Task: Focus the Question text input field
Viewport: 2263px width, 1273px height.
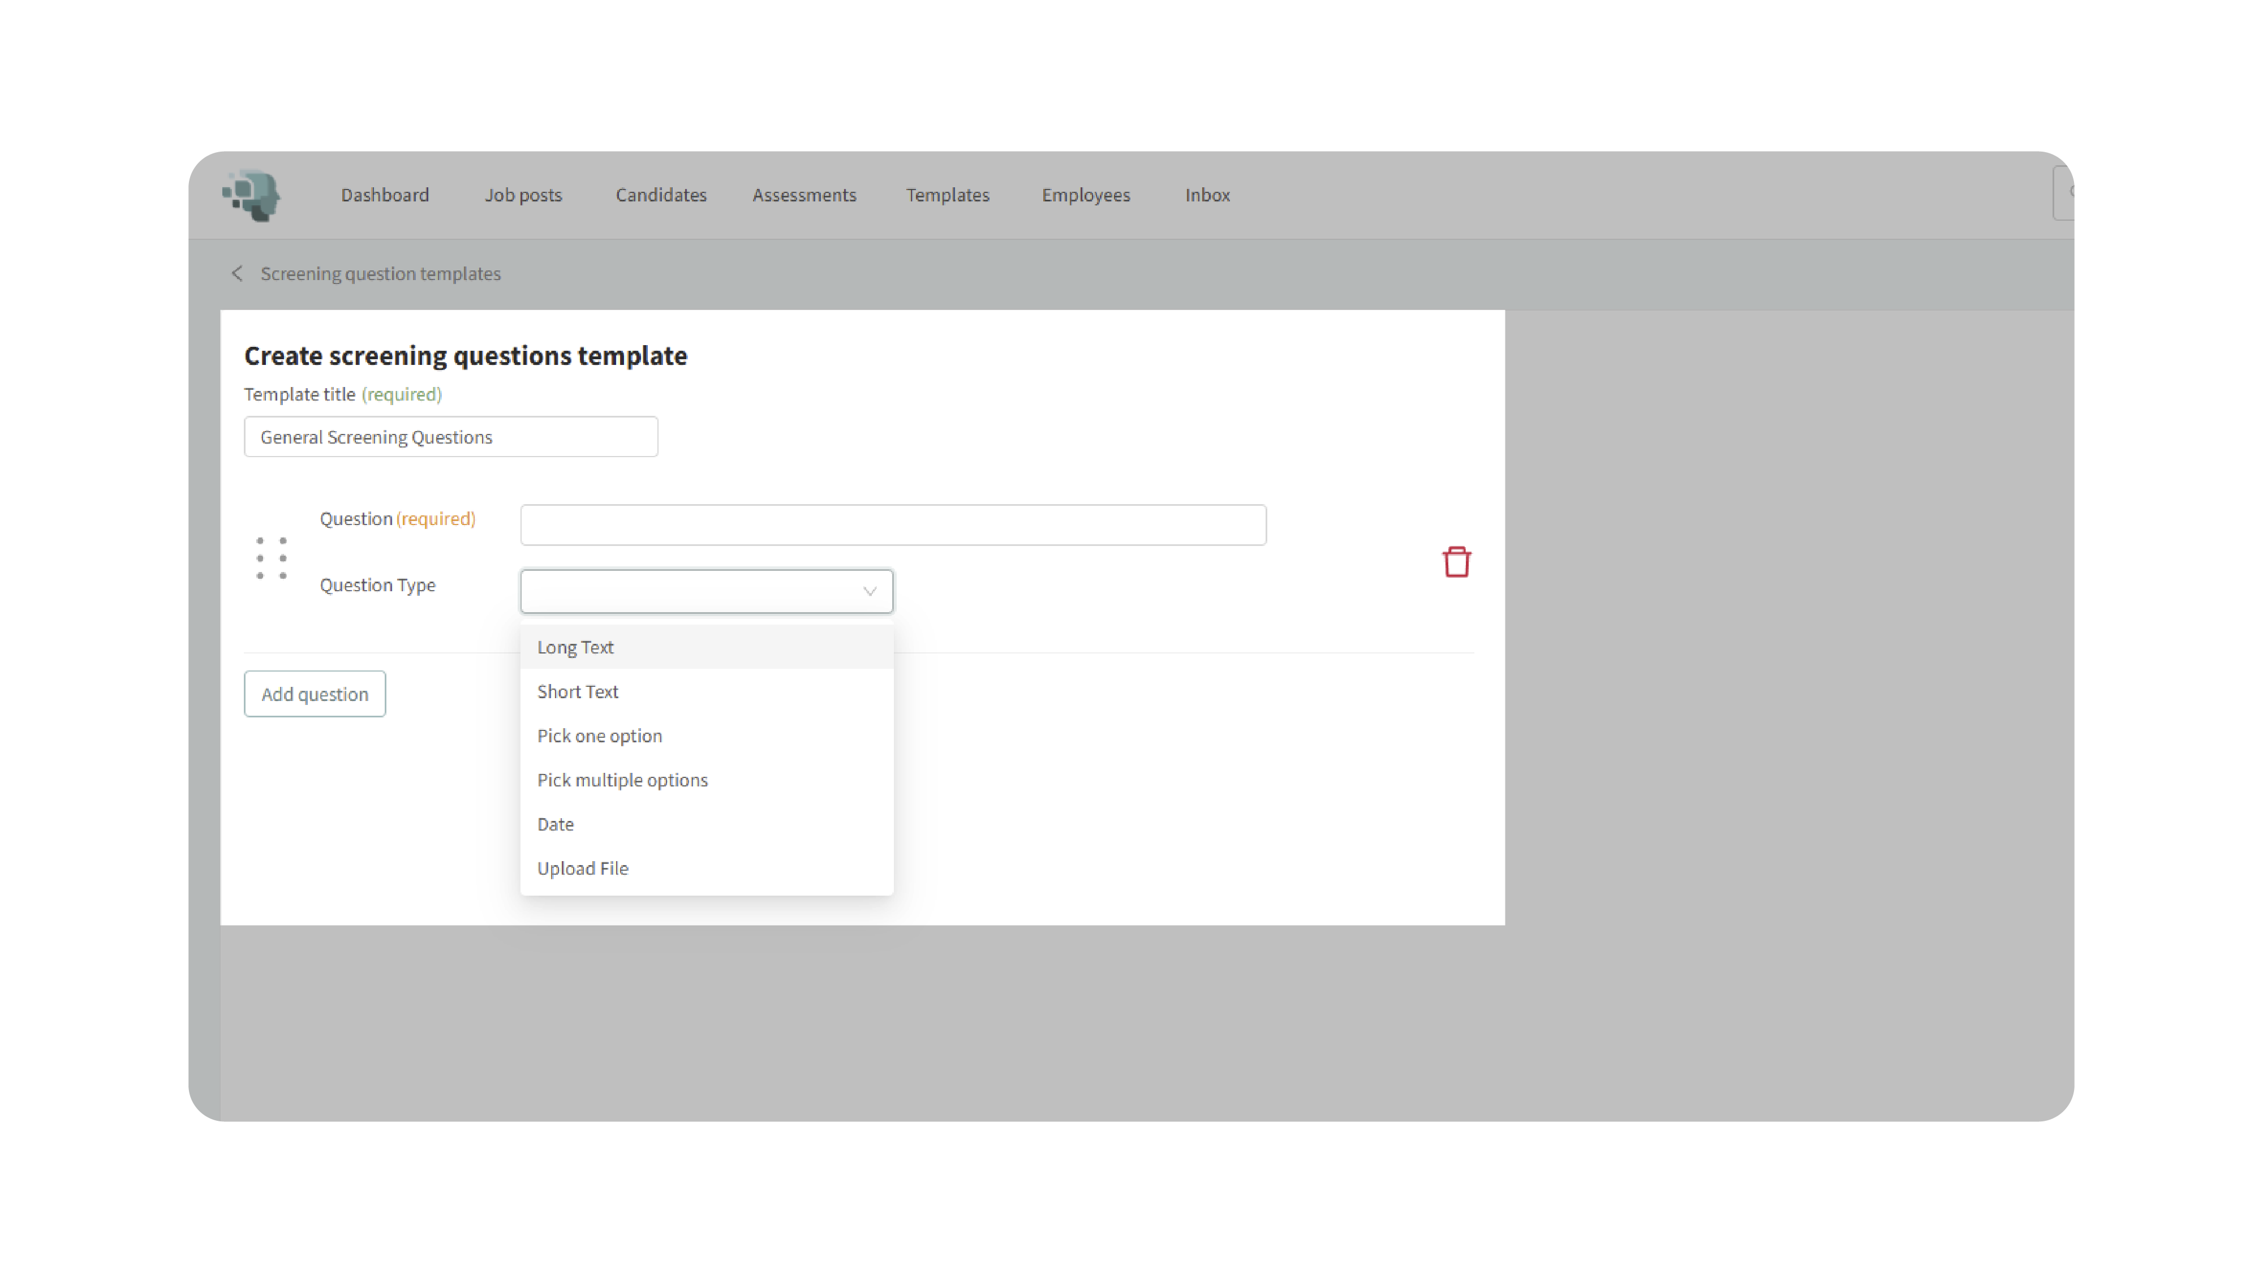Action: (x=893, y=524)
